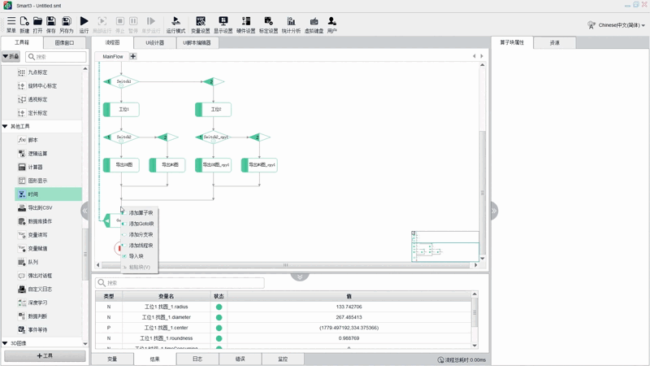
Task: Click the + 工具 button
Action: coord(45,356)
